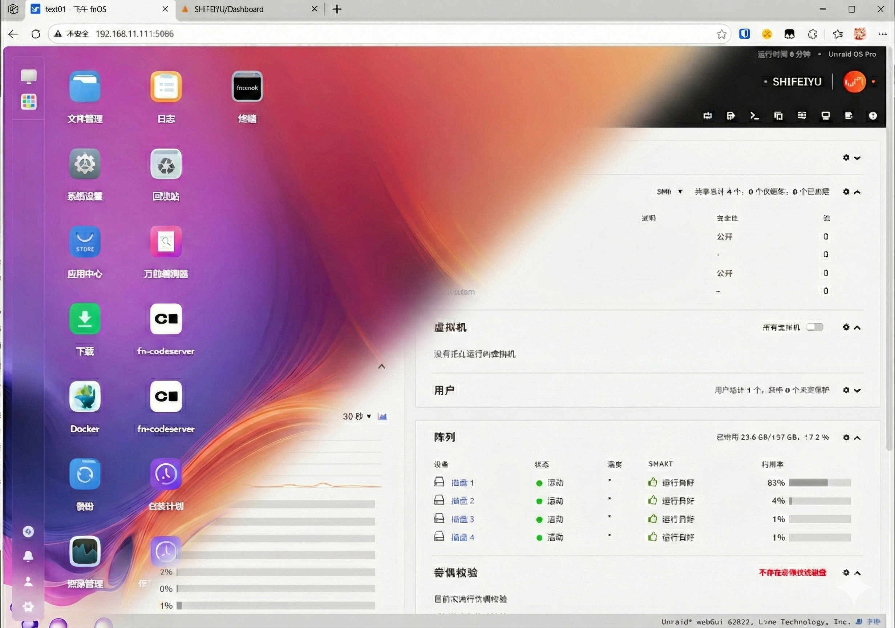Click the 磁盘 3 disk link

coord(462,519)
